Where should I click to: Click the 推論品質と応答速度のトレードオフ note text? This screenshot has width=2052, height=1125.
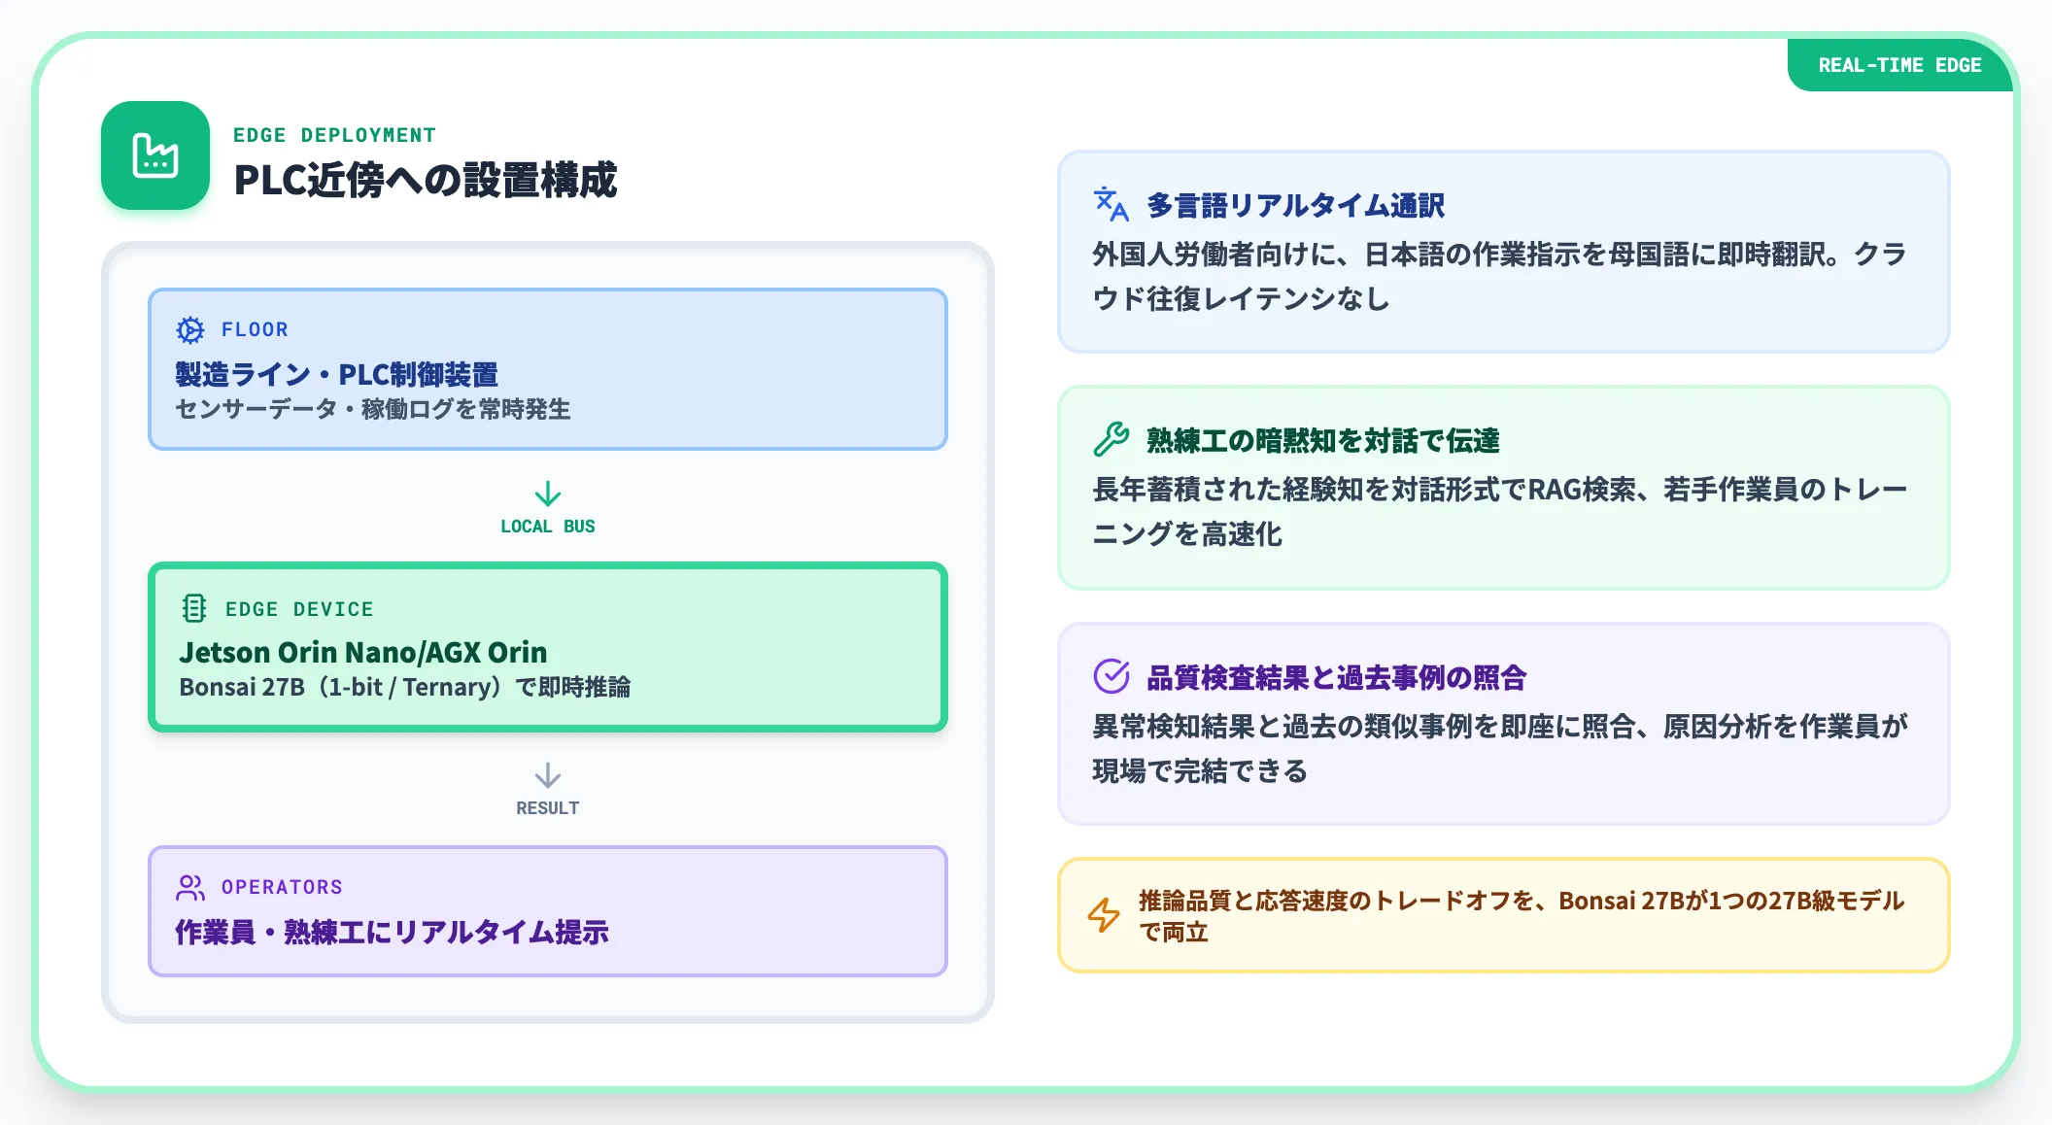pos(1522,916)
